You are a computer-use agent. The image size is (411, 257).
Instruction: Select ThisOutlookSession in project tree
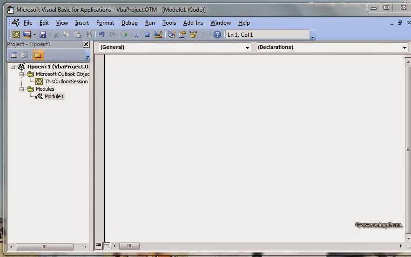point(66,81)
